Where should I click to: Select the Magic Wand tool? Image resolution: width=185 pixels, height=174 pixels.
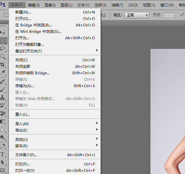3,57
